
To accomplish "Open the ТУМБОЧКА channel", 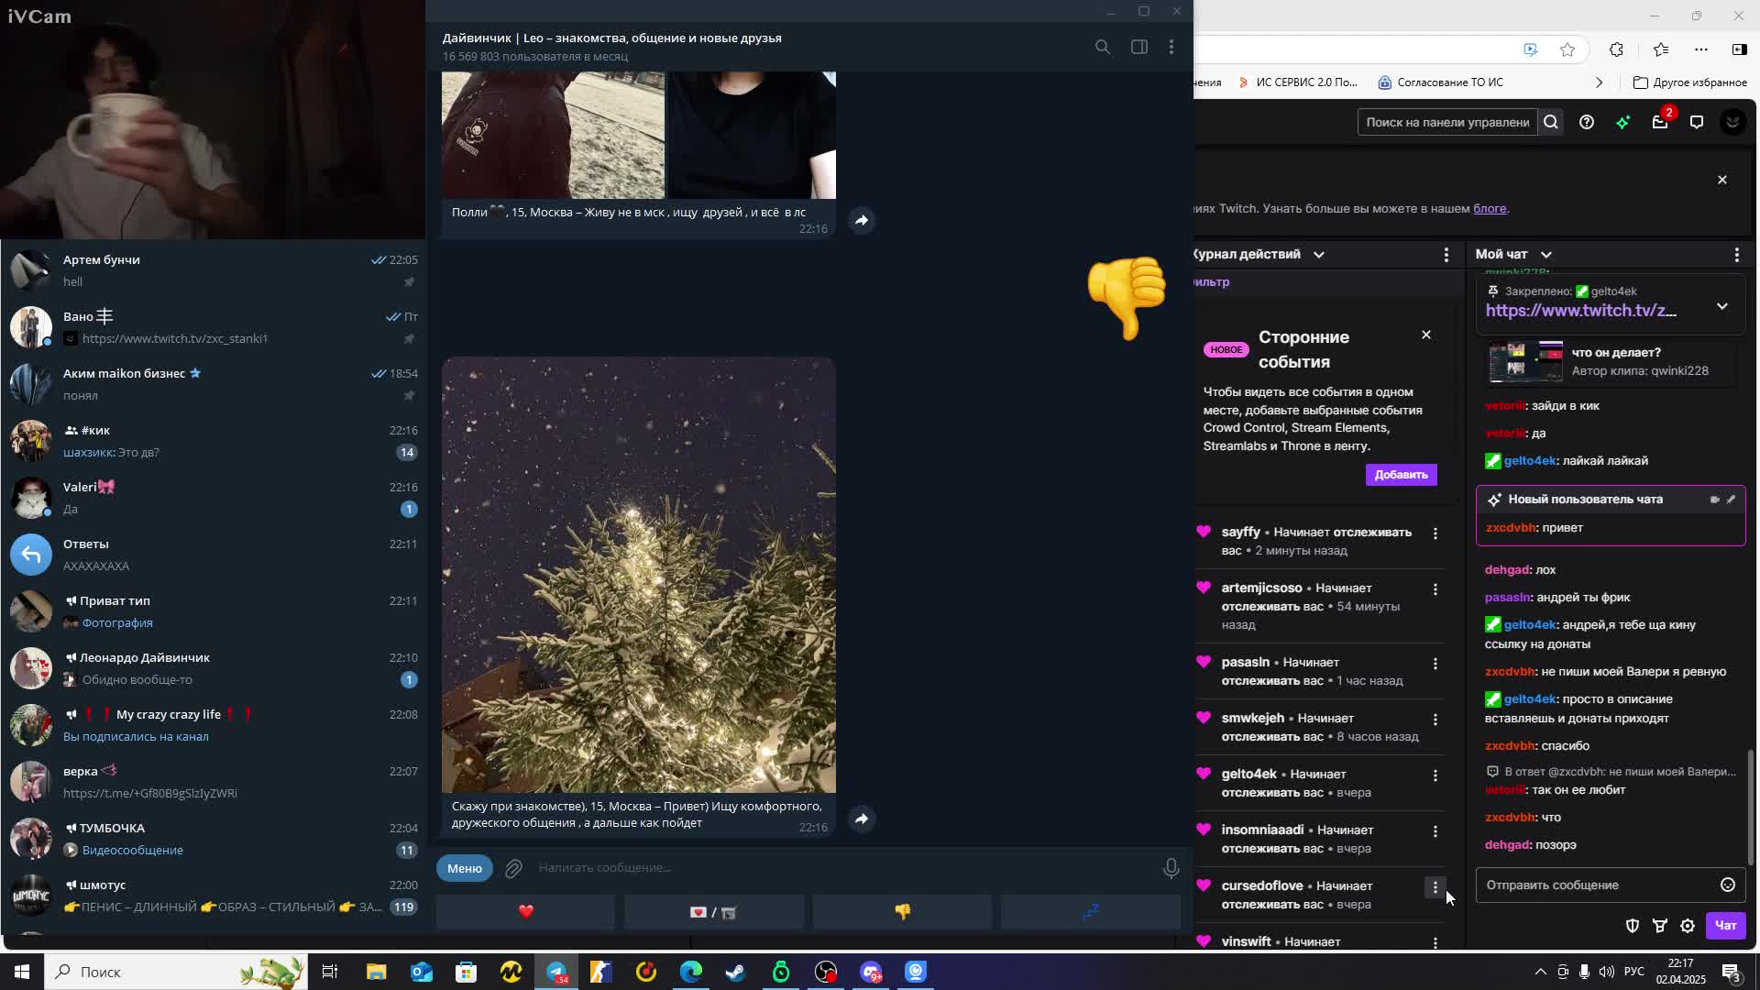I will [x=213, y=839].
